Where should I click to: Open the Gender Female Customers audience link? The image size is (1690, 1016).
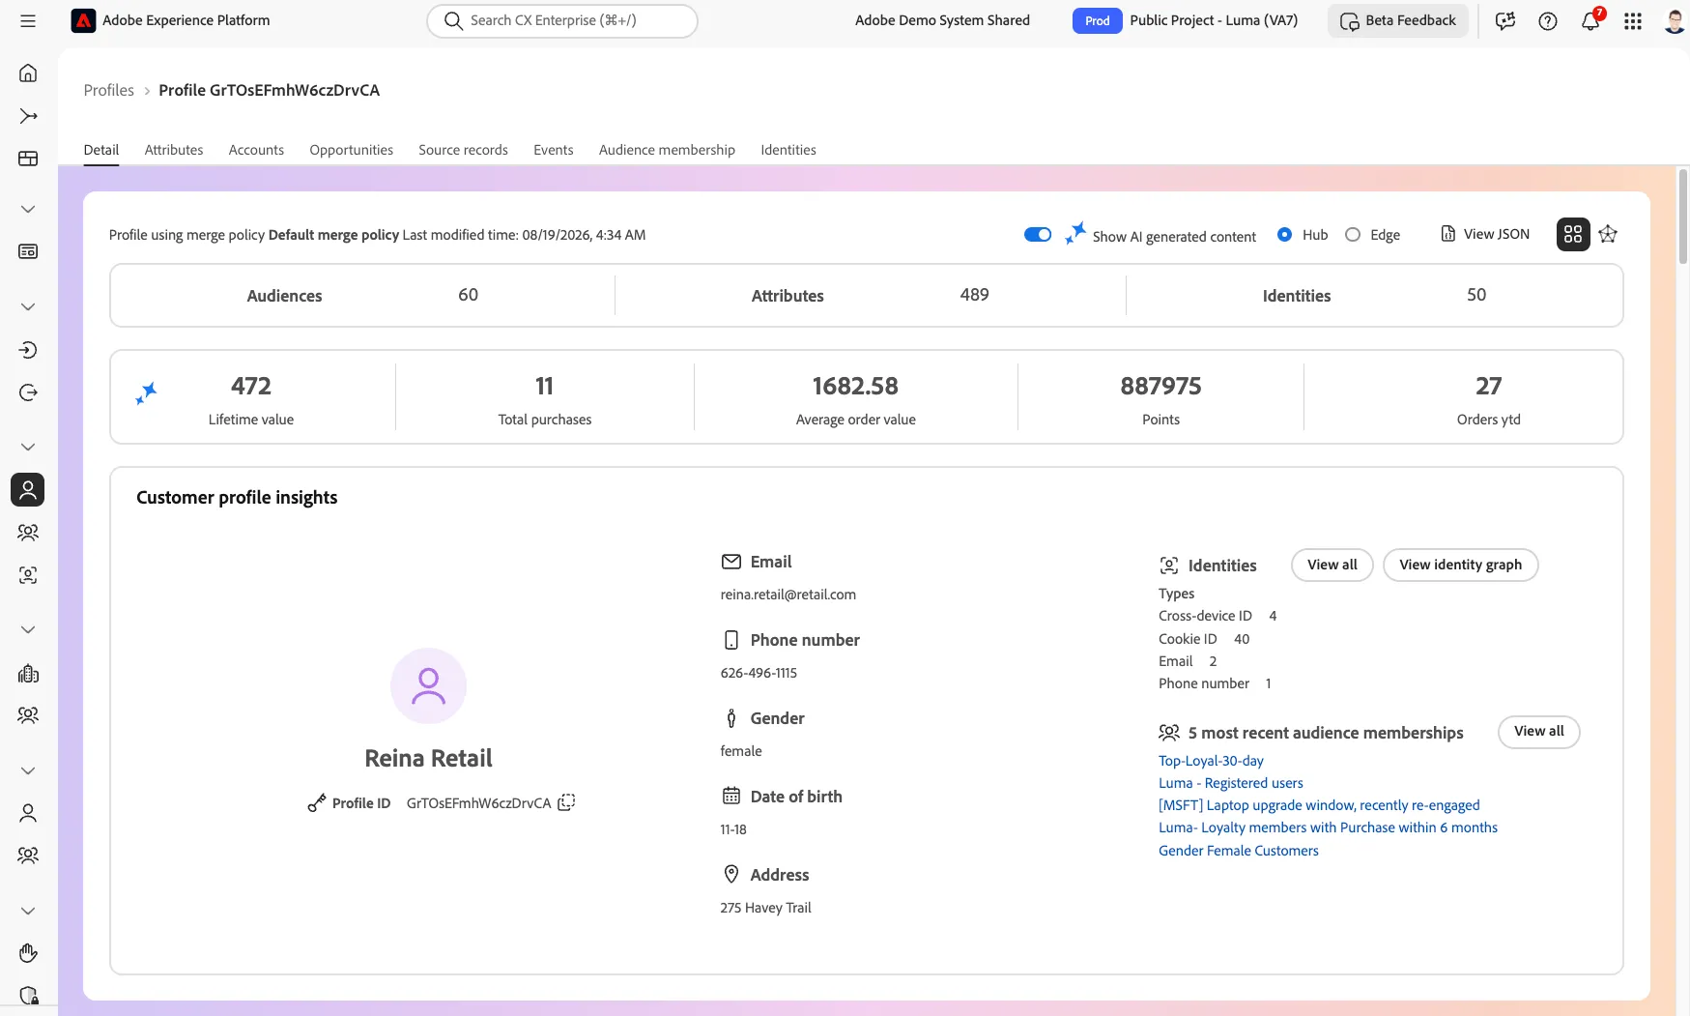click(x=1238, y=851)
